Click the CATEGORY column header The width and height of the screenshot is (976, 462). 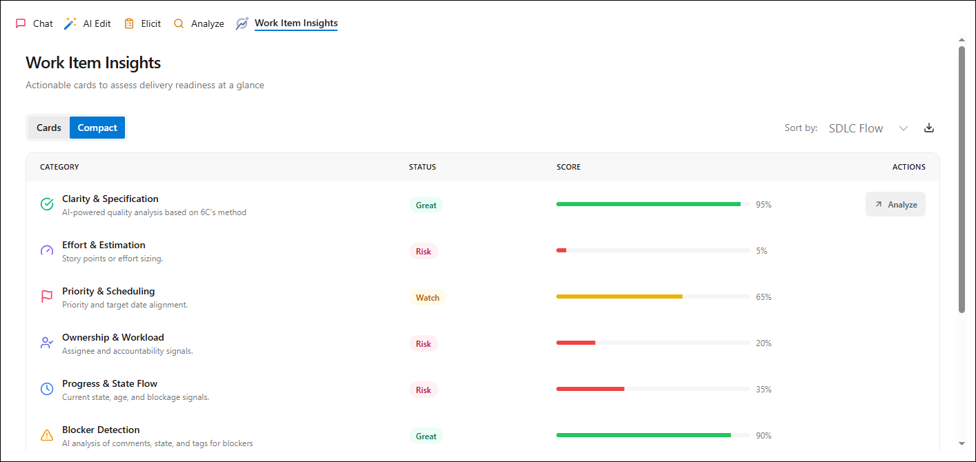tap(59, 167)
